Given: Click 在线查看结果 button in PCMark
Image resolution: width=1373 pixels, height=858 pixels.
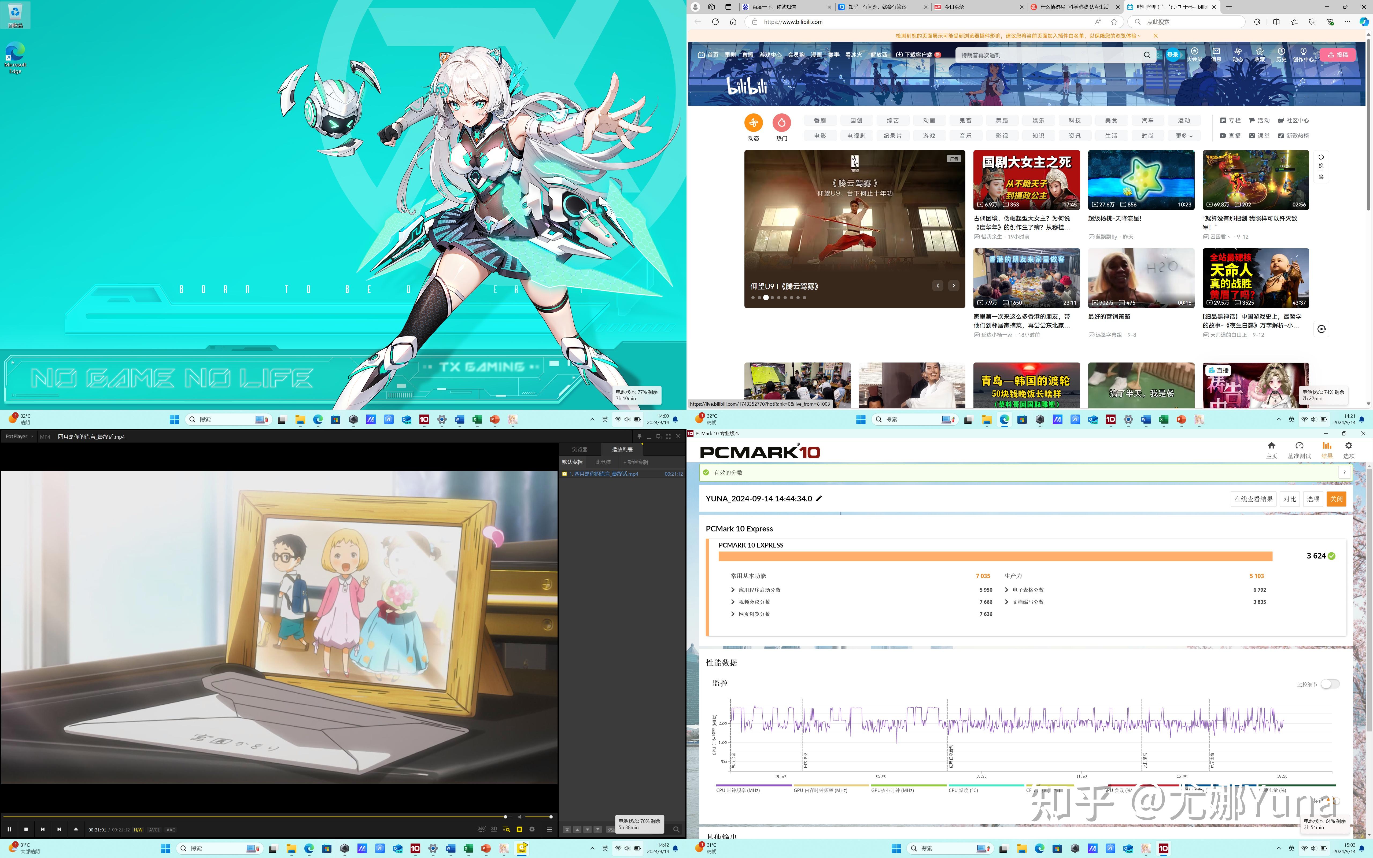Looking at the screenshot, I should click(1253, 499).
